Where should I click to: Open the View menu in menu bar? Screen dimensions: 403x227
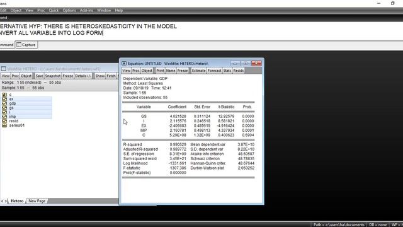30,10
